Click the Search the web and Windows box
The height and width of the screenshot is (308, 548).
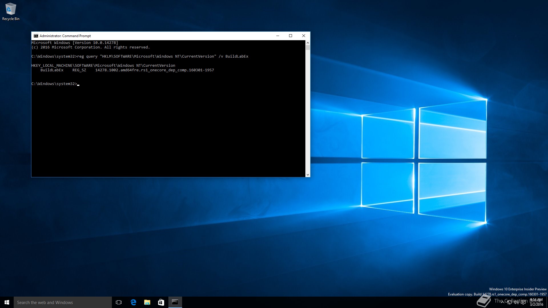point(63,302)
